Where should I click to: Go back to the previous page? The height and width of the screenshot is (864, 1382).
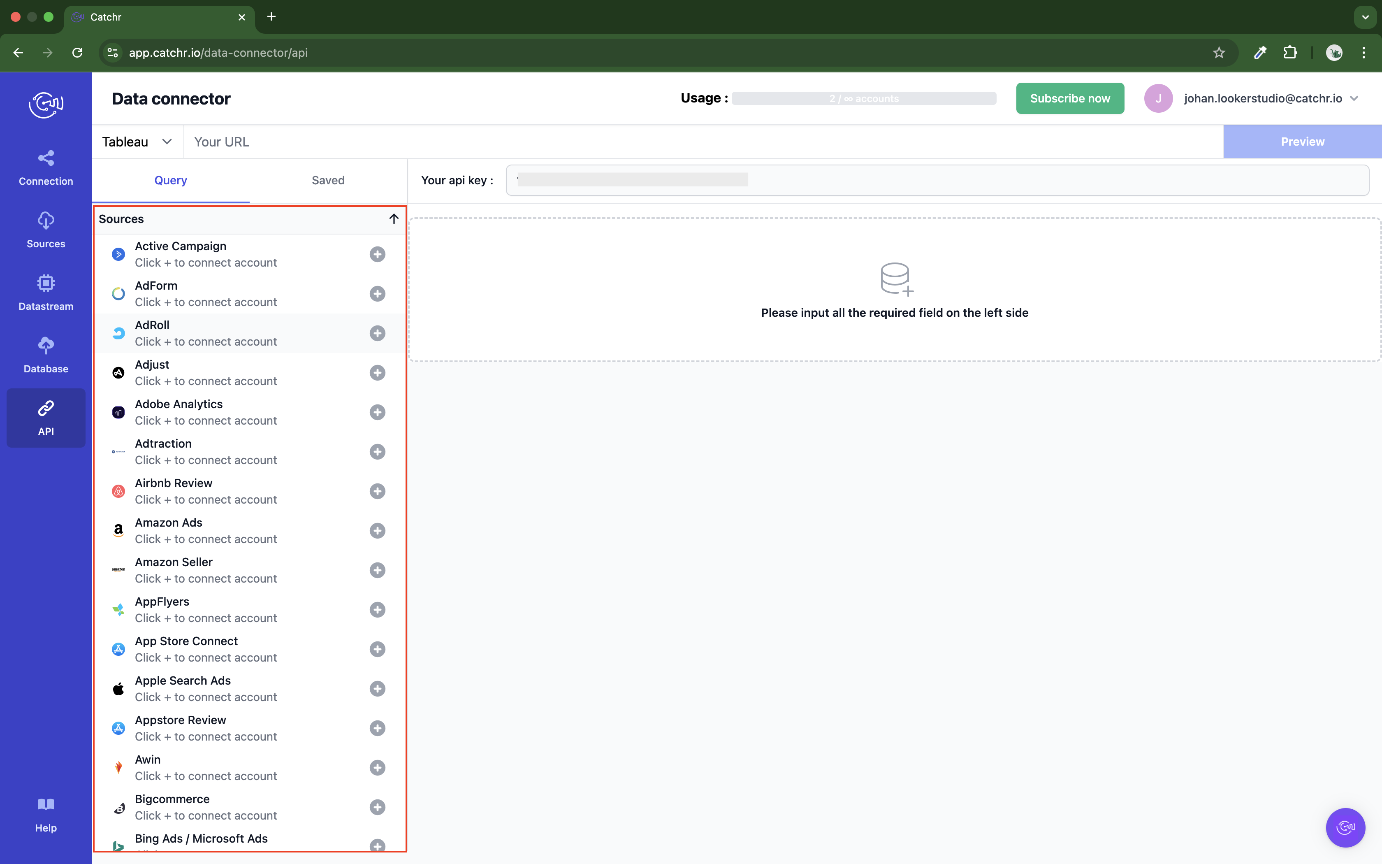(18, 53)
